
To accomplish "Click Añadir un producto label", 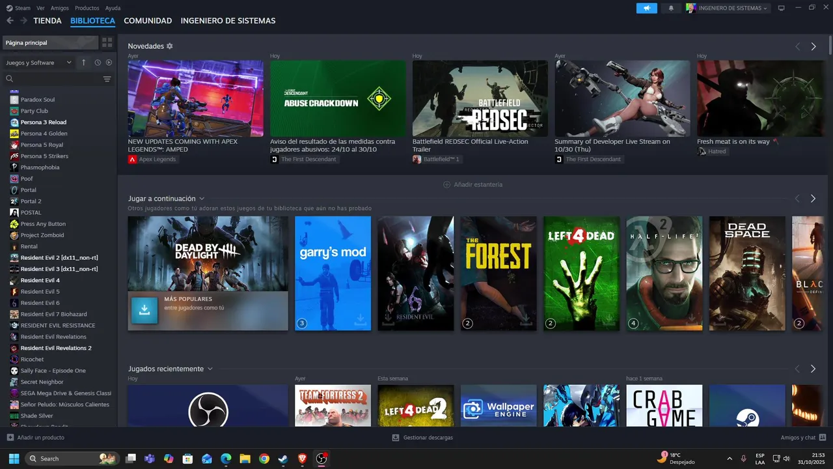I will click(x=40, y=438).
